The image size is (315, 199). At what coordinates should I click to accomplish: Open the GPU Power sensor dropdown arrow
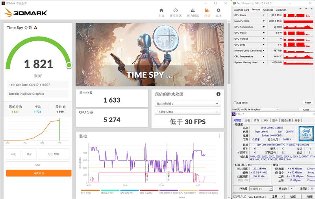click(263, 33)
